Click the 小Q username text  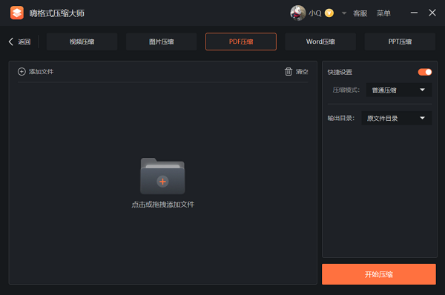coord(315,13)
